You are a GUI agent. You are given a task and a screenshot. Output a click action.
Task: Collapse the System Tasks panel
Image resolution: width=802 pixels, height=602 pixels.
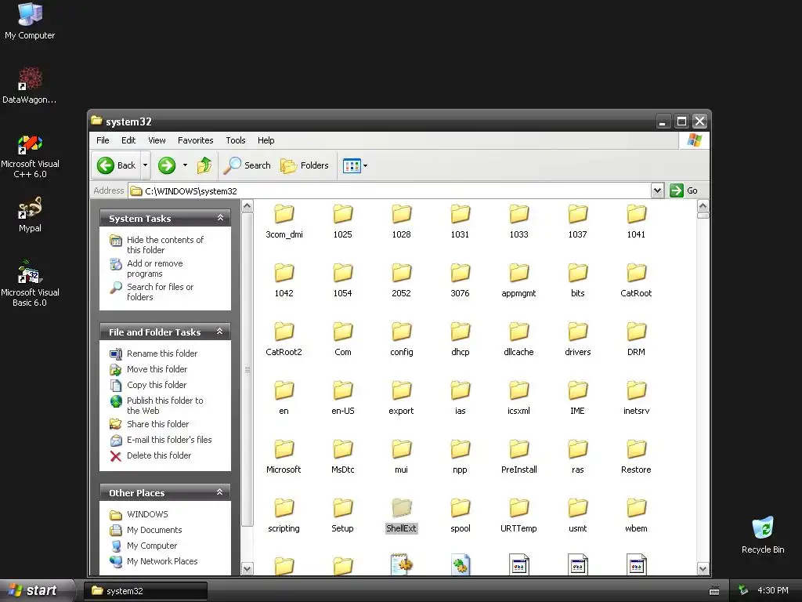[x=220, y=218]
